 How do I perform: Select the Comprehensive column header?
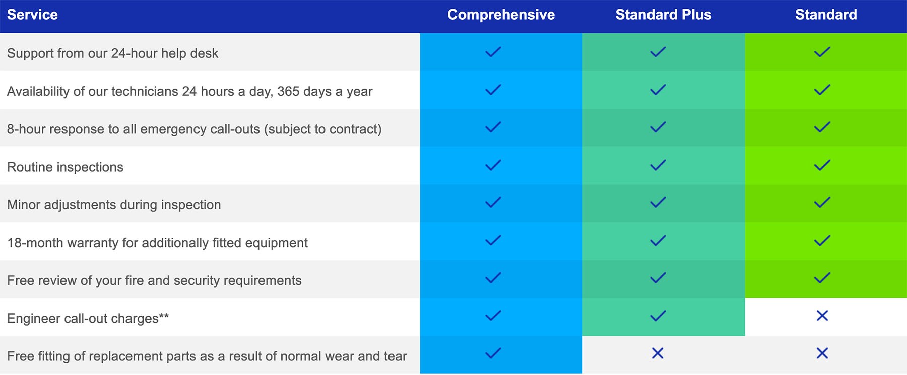pos(501,15)
